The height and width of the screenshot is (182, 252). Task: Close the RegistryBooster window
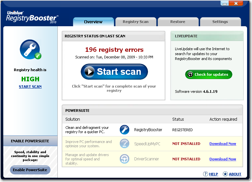tap(236, 3)
